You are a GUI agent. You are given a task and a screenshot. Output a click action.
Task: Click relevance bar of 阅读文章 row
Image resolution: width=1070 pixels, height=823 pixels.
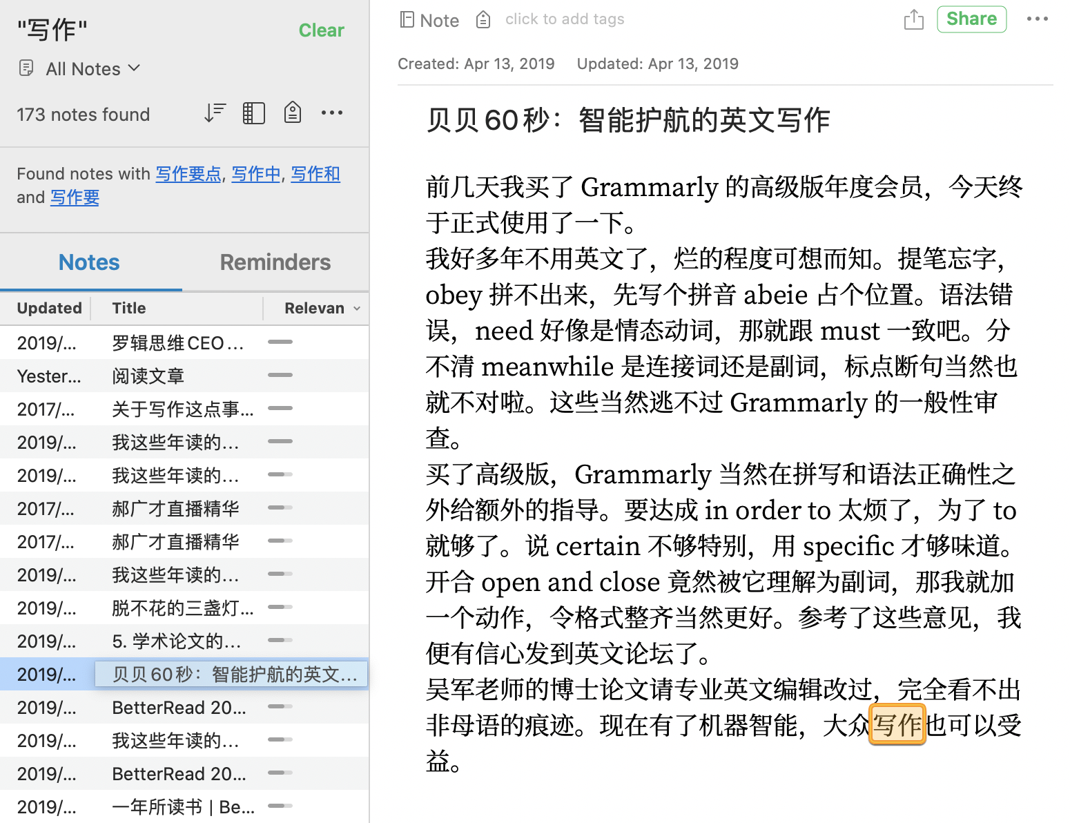click(280, 375)
